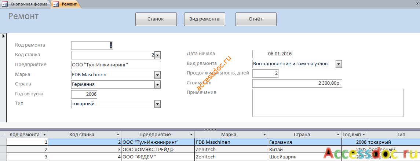Click 2006 year cell in datasheet
Screen dimensions: 420x161
(x=354, y=142)
